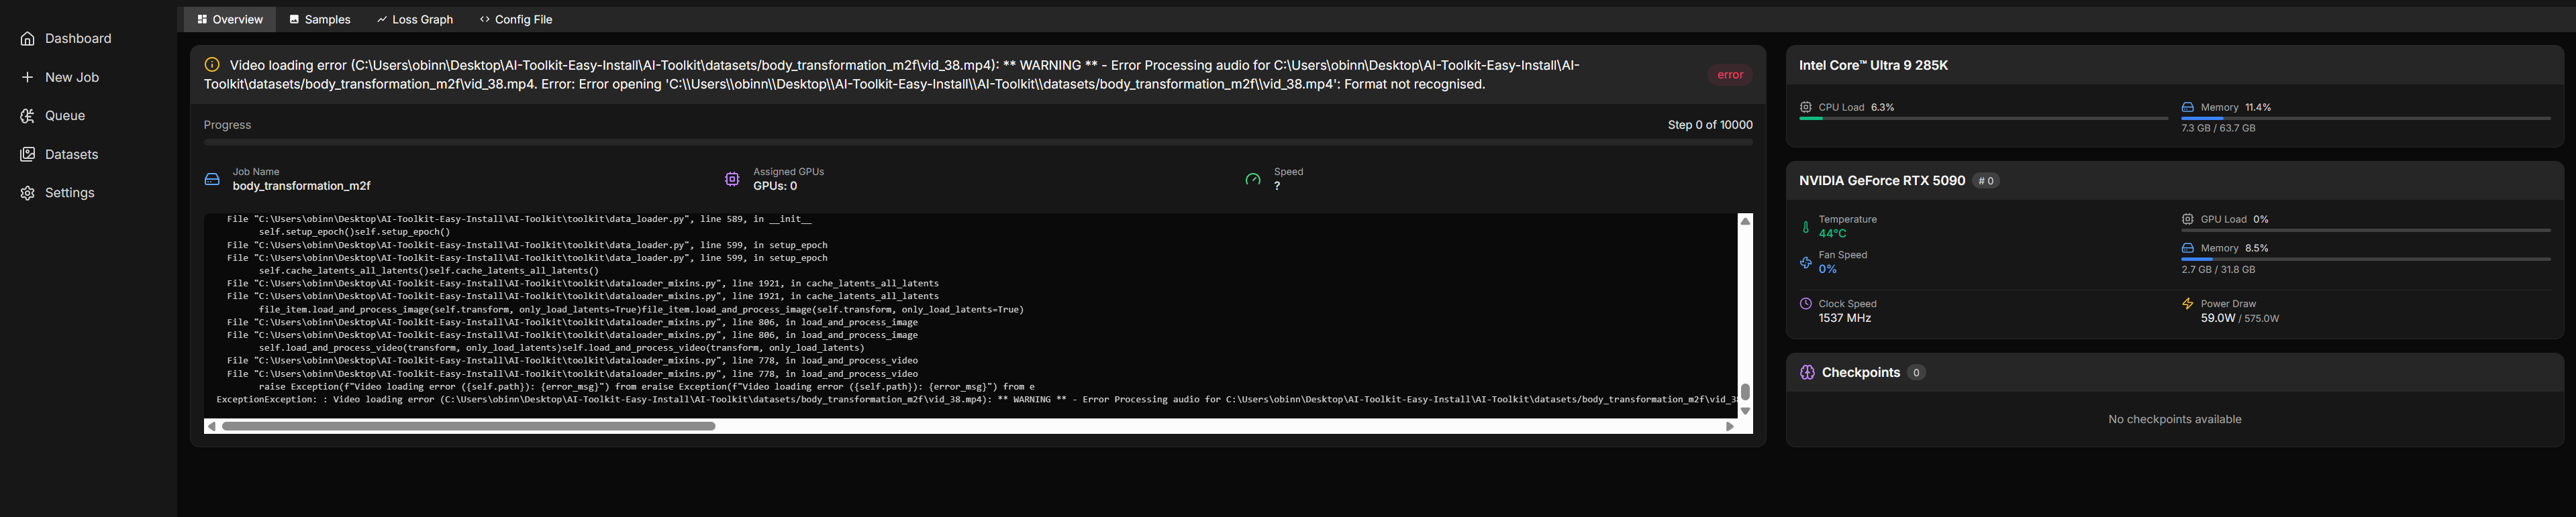Click the "44°C" temperature value

[1833, 234]
